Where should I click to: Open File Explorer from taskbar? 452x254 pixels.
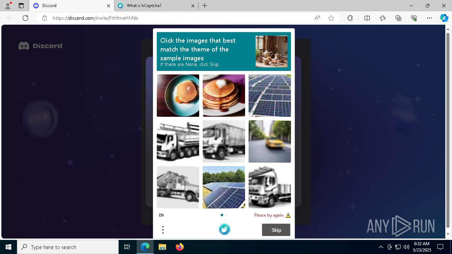click(162, 247)
